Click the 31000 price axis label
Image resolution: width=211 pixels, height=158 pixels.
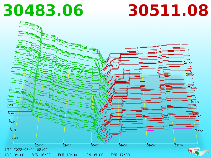click(x=123, y=145)
